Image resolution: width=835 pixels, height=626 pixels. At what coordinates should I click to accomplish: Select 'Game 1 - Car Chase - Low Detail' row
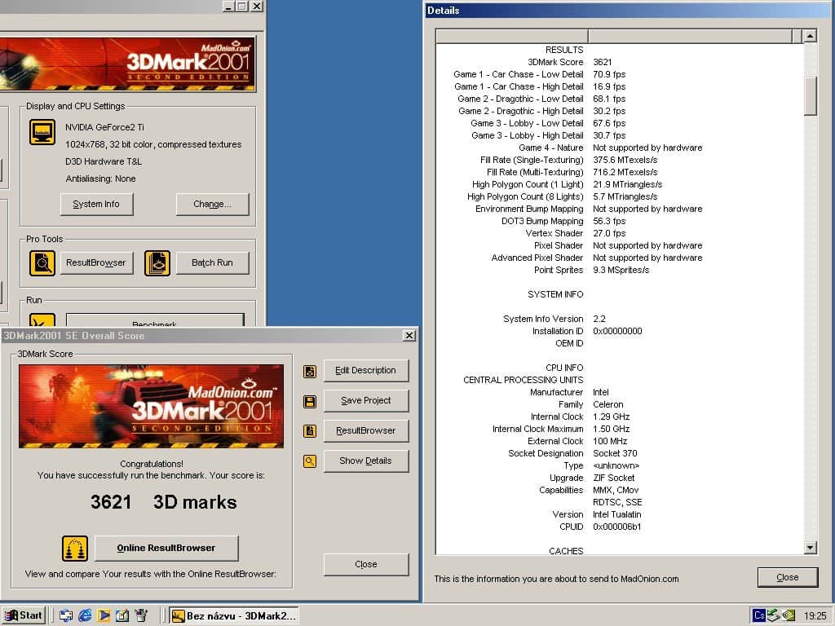(620, 74)
